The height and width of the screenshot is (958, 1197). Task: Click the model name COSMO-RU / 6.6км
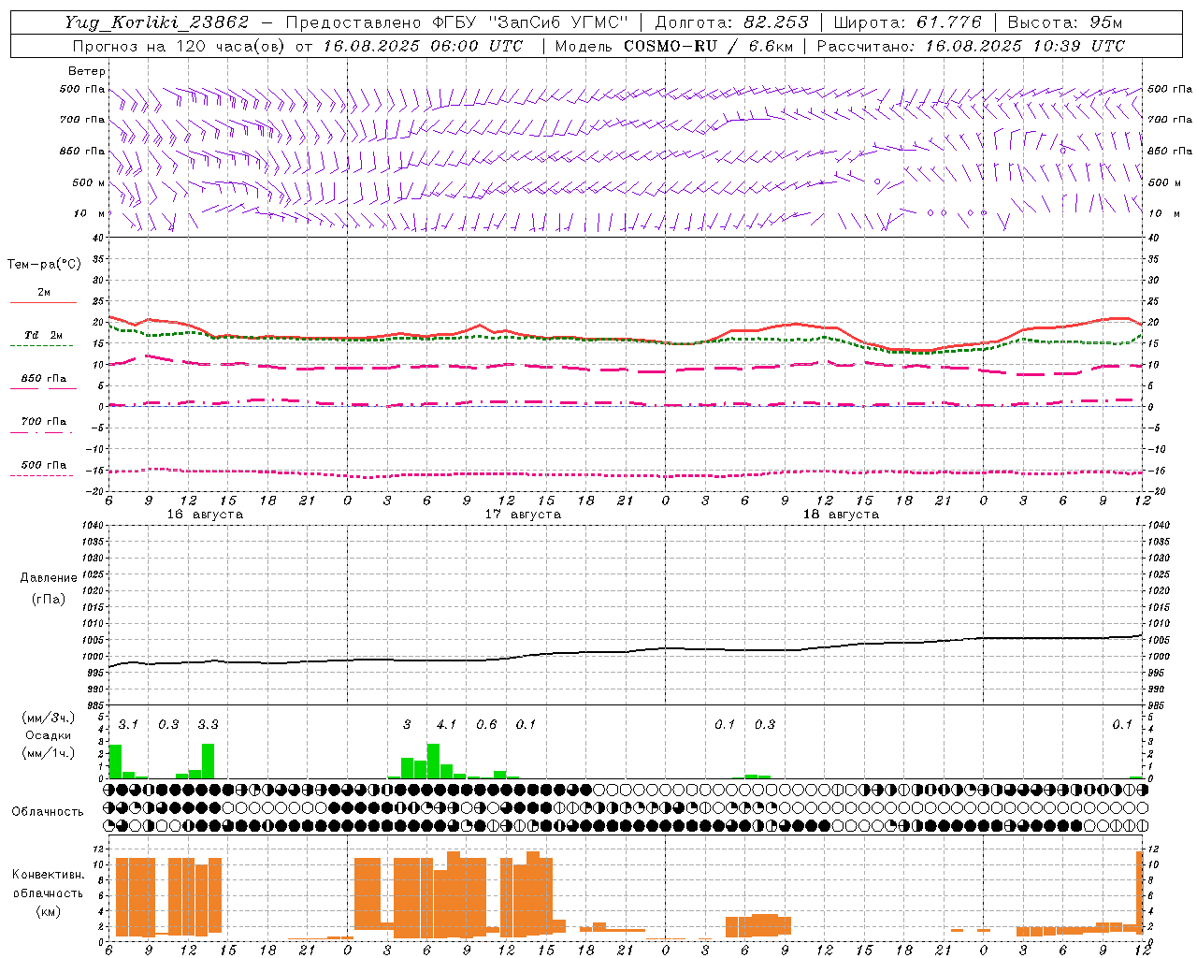click(709, 46)
